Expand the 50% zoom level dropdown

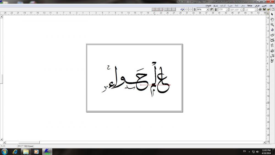208,9
